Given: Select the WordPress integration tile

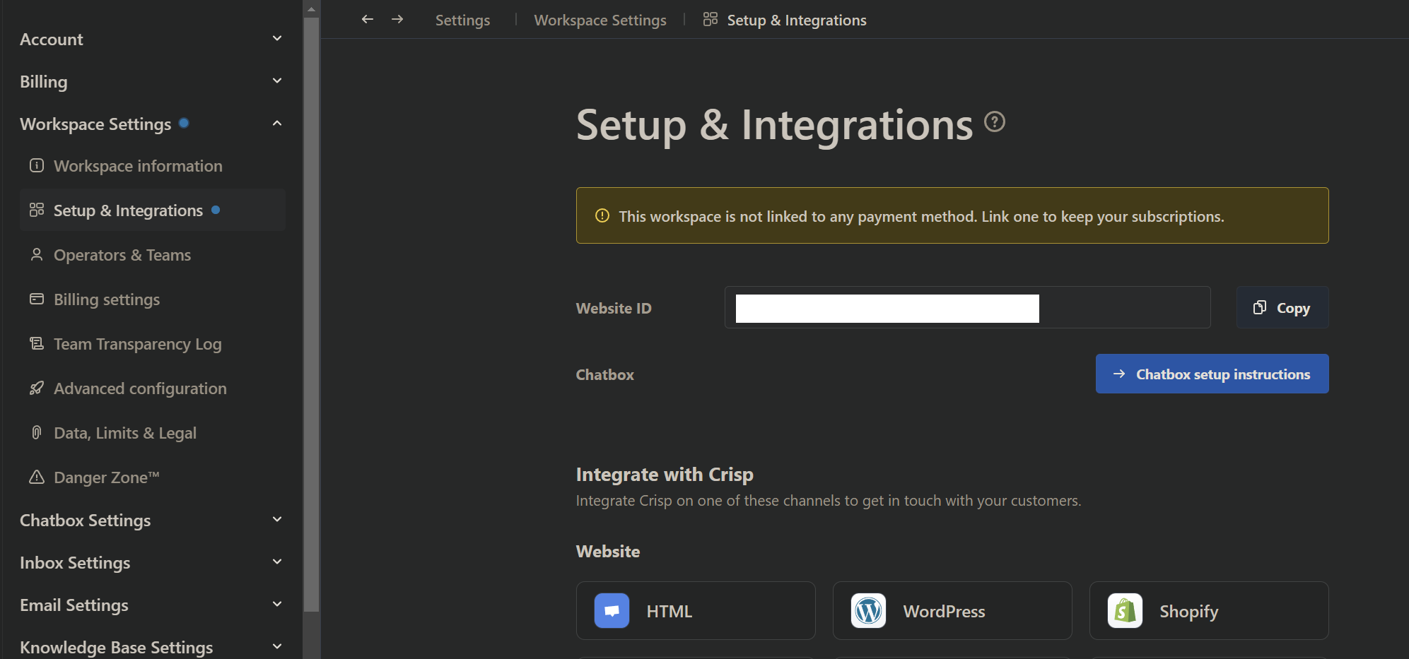Looking at the screenshot, I should coord(952,610).
